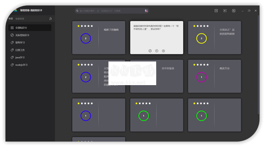The image size is (265, 147).
Task: Click the magenta circle 1 on 阐述方法 card
Action: (202, 77)
